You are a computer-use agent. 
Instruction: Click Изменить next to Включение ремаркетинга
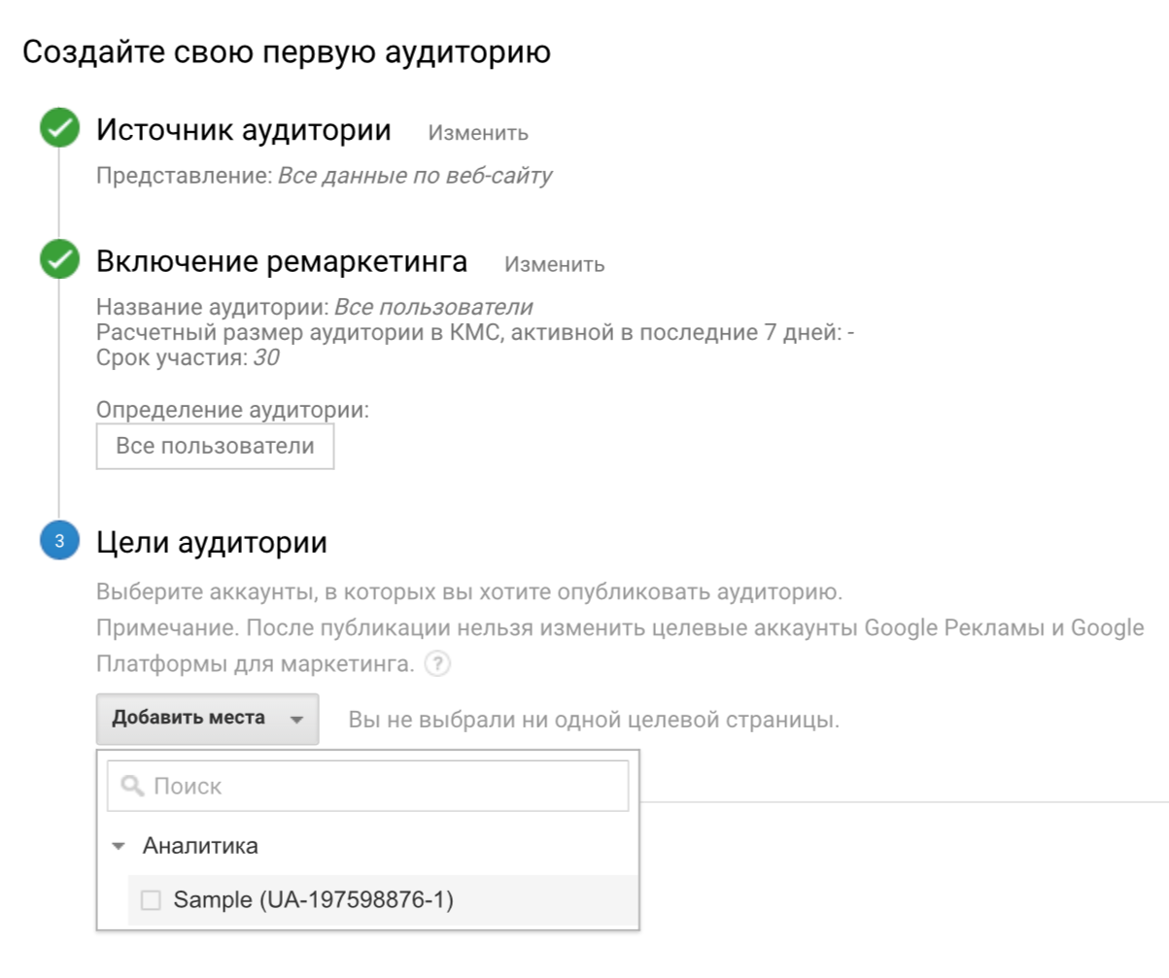(554, 264)
